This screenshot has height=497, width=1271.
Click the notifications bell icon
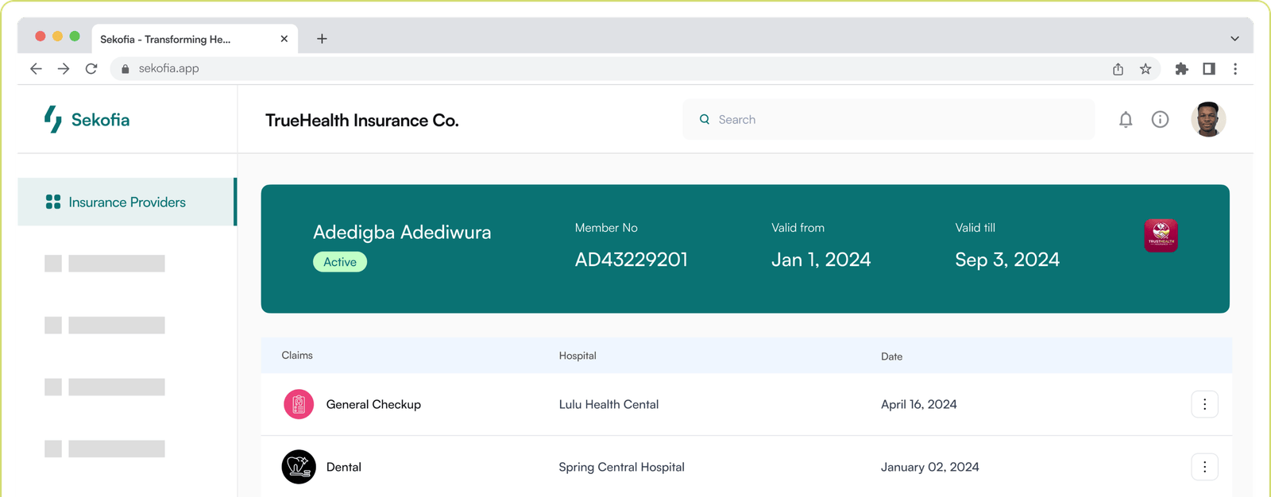point(1126,120)
